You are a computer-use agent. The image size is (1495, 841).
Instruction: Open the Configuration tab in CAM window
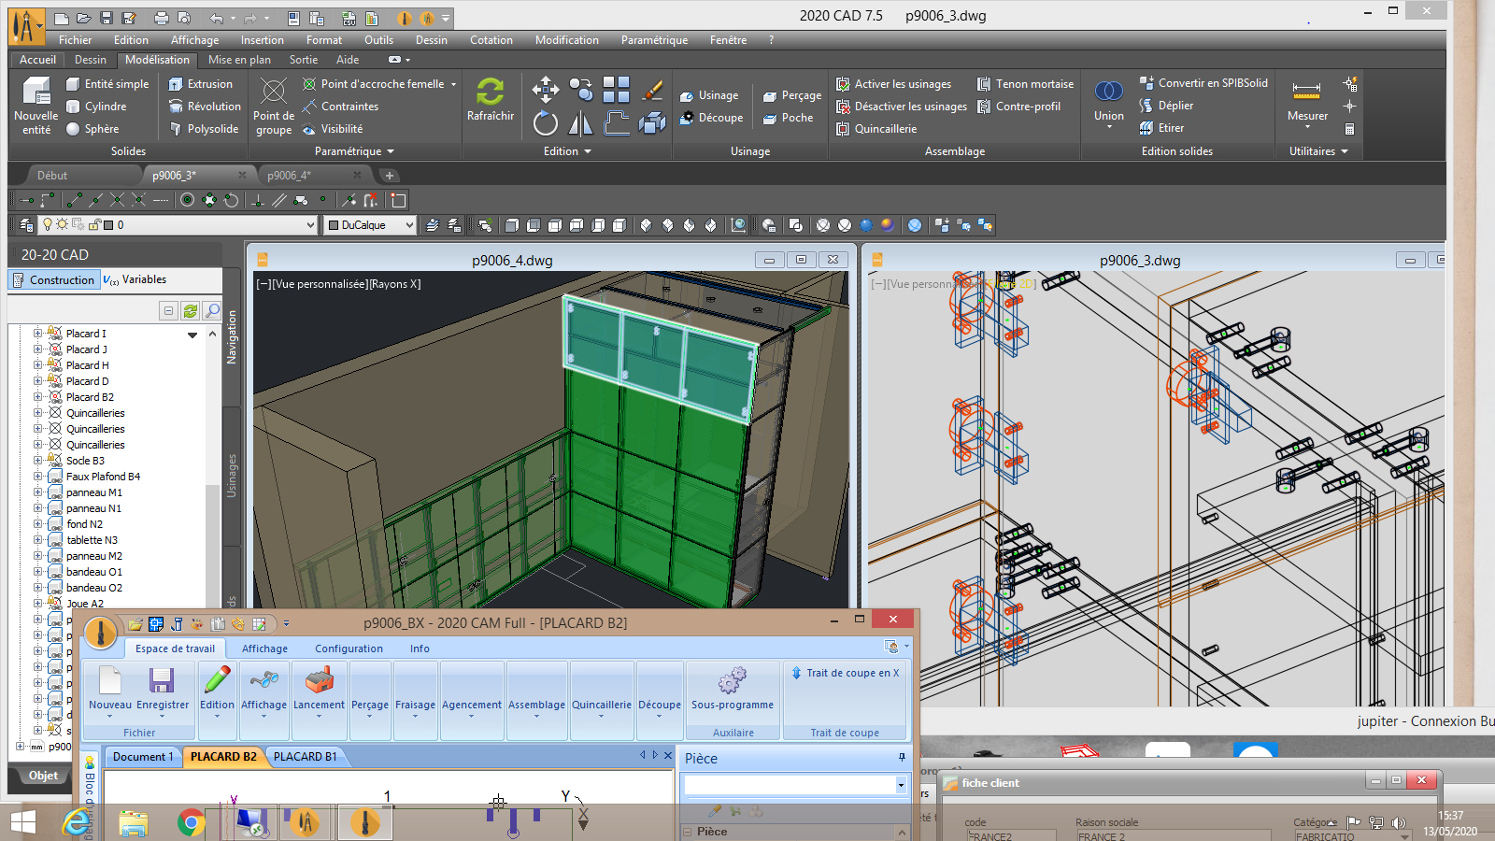[x=349, y=649]
